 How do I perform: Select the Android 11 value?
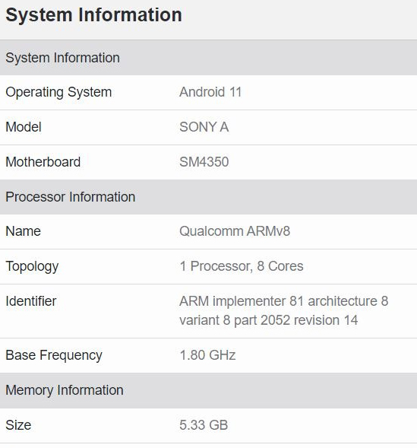pyautogui.click(x=210, y=92)
